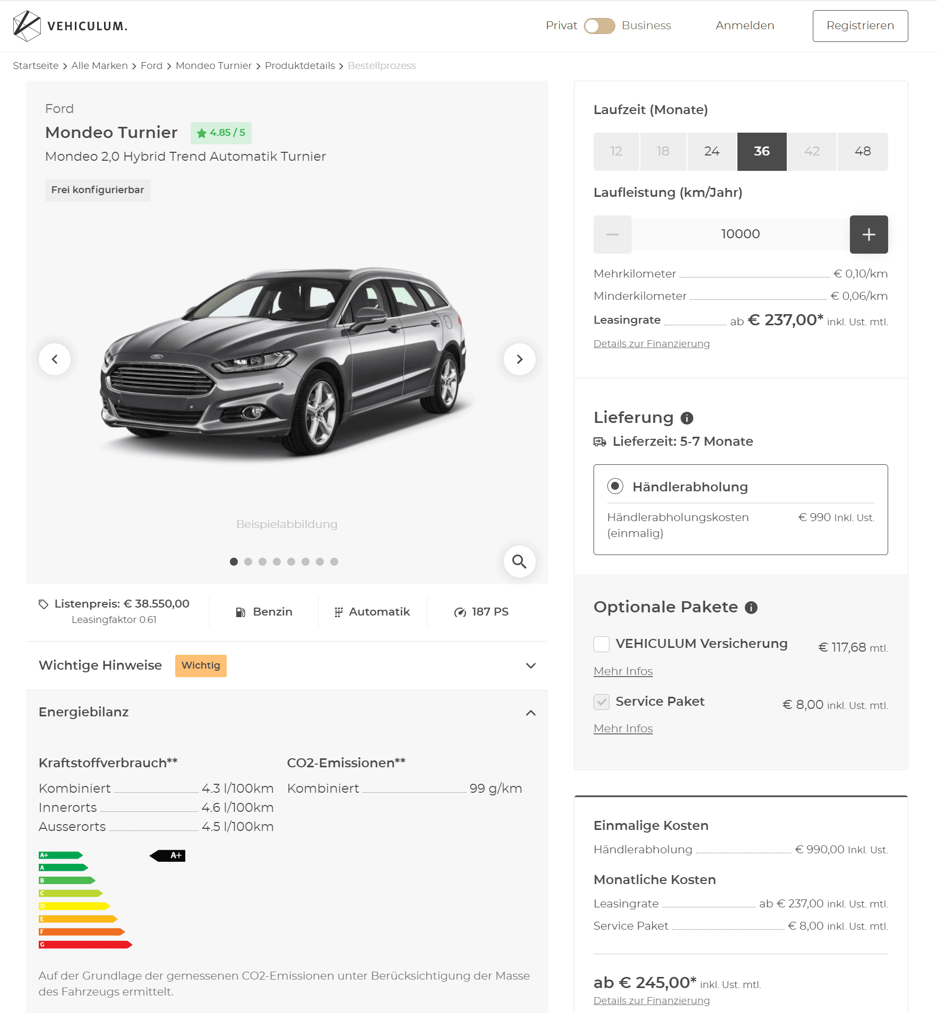Click the price tag icon by Listenpreis
Screen dimensions: 937x1013
point(44,604)
